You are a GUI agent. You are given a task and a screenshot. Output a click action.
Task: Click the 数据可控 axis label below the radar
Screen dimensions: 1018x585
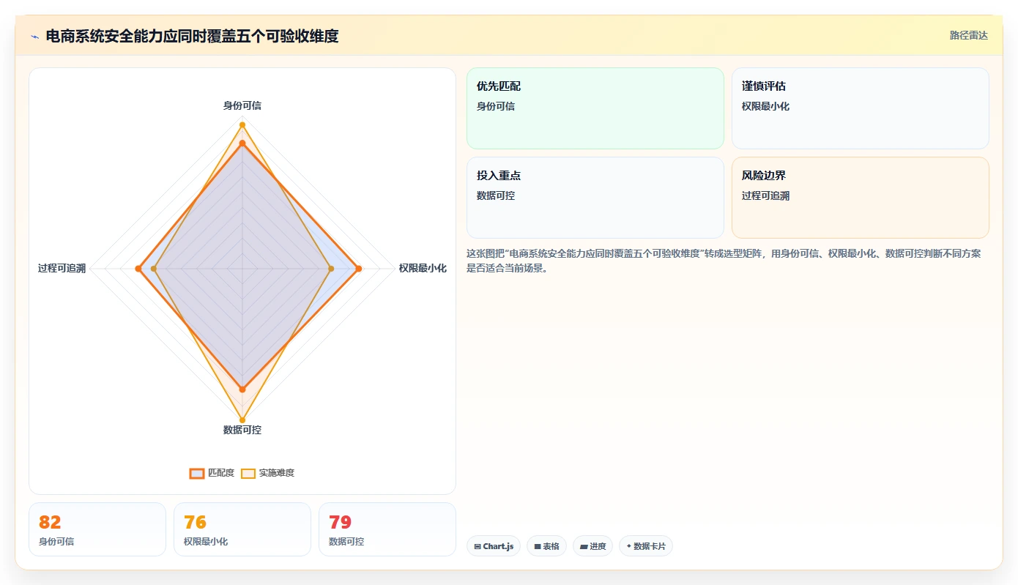pos(242,430)
